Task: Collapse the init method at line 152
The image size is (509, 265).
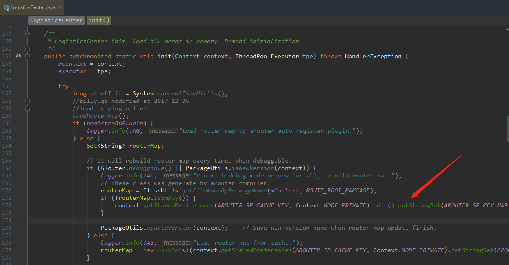Action: (27, 56)
